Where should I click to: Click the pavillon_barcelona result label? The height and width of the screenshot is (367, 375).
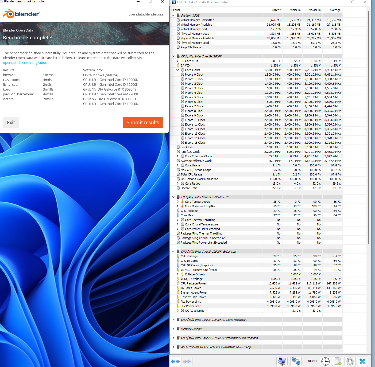pos(18,94)
